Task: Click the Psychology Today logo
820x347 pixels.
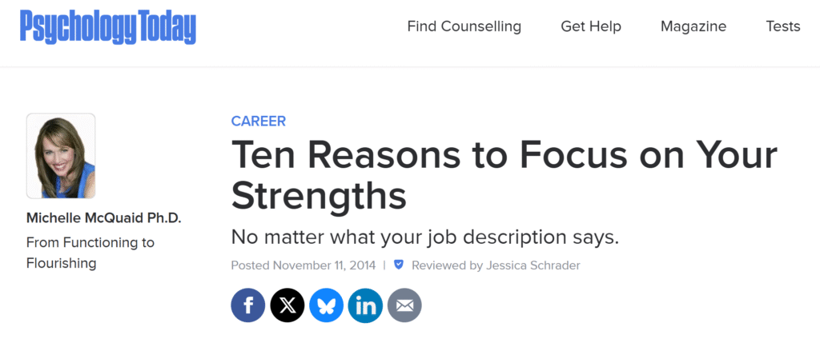Action: pos(108,27)
